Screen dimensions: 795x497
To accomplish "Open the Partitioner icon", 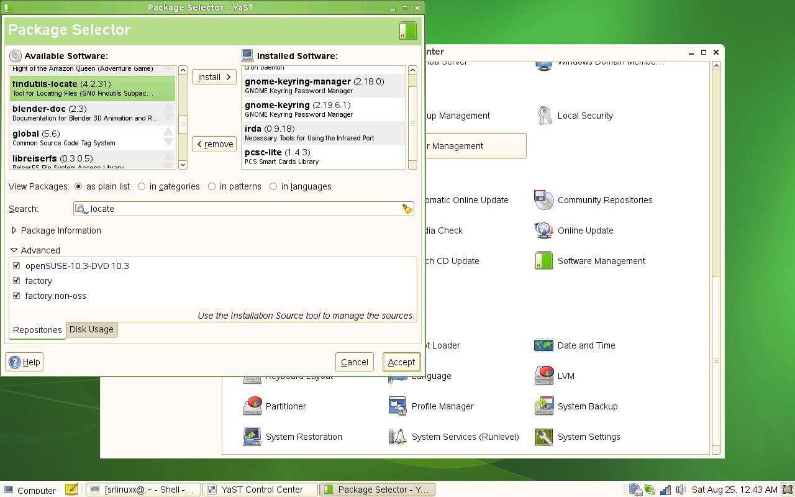I will [252, 406].
